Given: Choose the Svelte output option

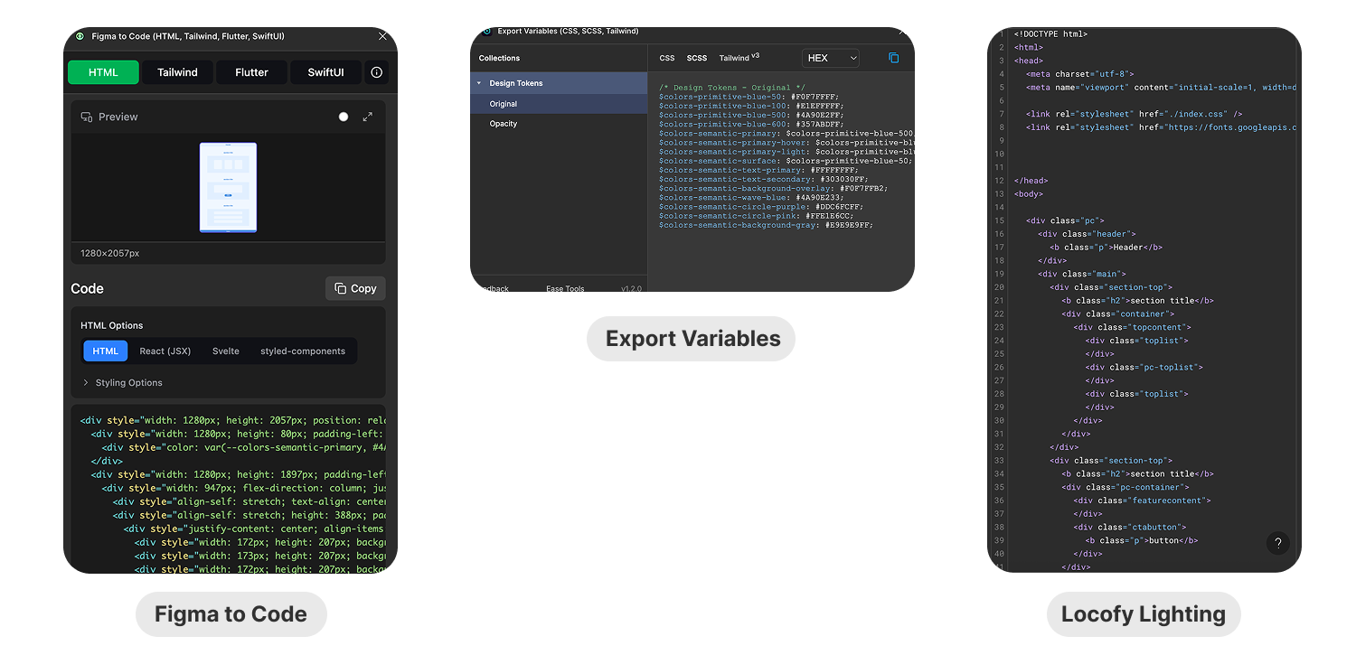Looking at the screenshot, I should 226,351.
